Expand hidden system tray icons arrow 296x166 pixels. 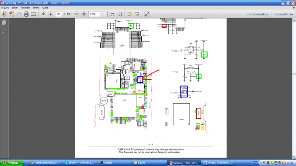tap(260, 163)
